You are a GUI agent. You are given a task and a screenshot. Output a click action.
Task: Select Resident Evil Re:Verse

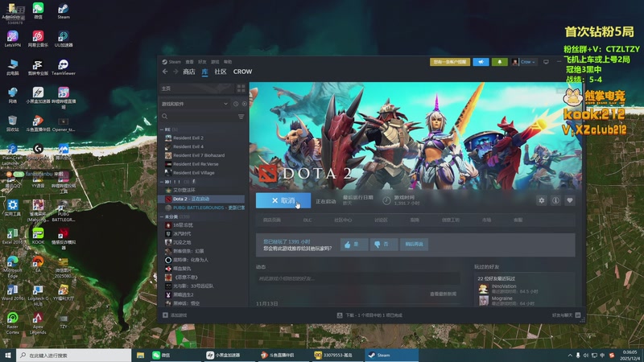pyautogui.click(x=196, y=164)
